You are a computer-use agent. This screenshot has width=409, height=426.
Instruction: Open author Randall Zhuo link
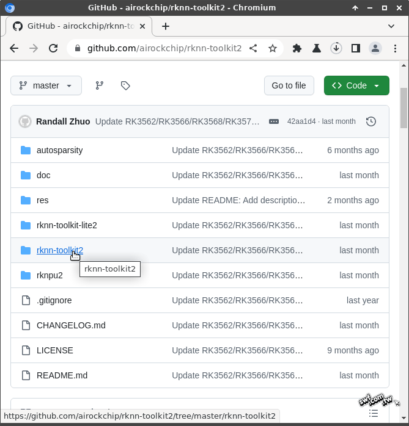63,121
